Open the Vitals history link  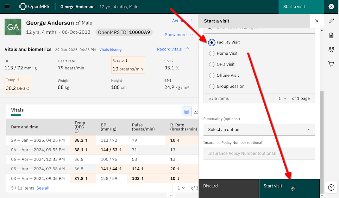tap(110, 50)
